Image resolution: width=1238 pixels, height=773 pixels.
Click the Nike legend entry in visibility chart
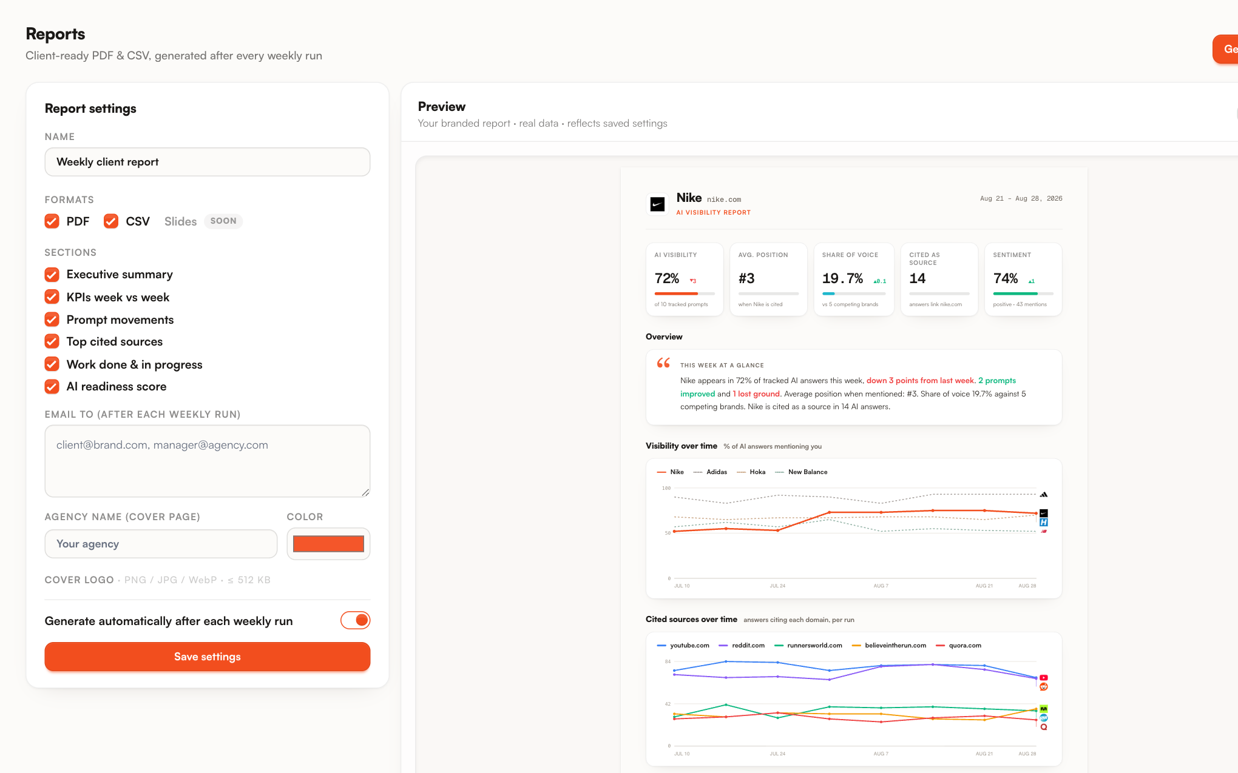click(671, 472)
